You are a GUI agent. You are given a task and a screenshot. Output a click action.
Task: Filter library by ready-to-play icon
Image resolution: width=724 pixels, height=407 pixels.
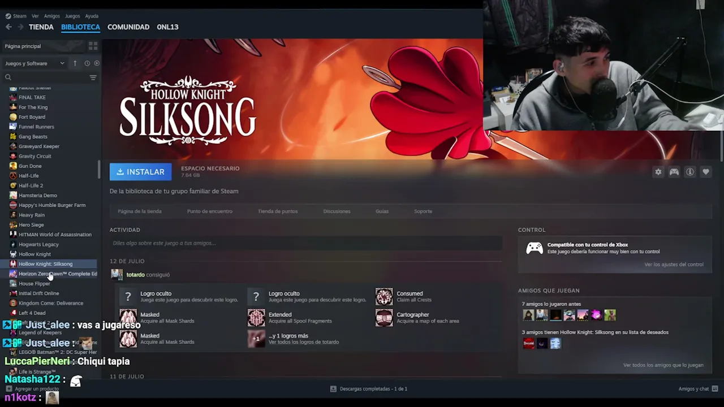point(97,63)
